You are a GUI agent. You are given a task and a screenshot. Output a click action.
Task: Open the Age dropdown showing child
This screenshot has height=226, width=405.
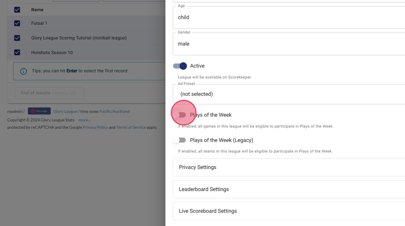point(289,17)
